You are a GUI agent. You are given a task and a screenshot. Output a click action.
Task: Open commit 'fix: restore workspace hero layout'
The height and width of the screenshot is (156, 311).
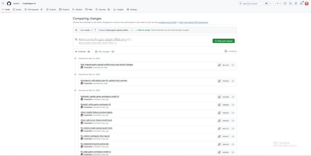pyautogui.click(x=95, y=136)
